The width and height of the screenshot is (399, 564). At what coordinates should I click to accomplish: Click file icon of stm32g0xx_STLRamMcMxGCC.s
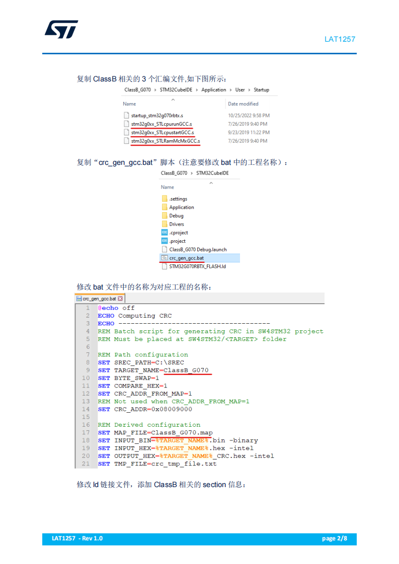tap(126, 141)
